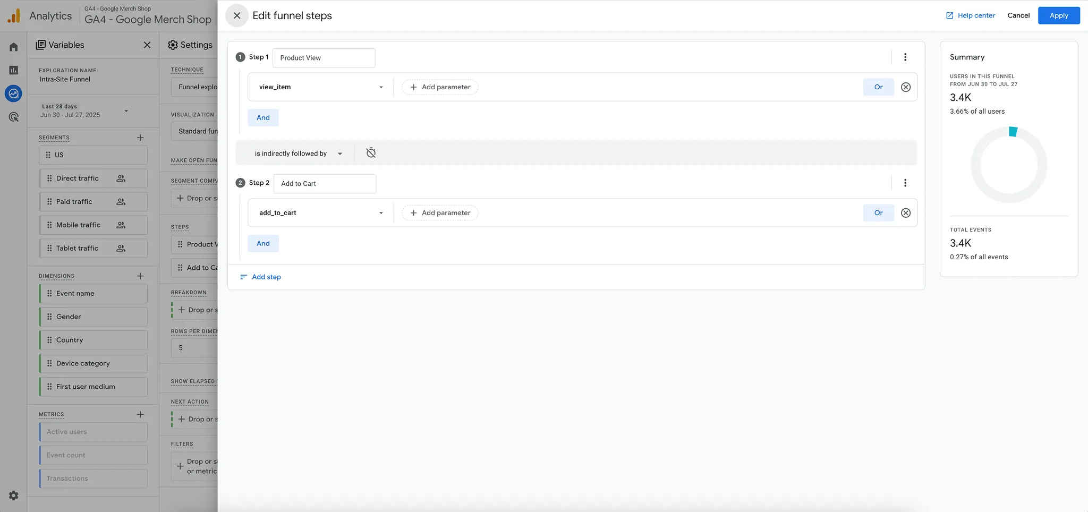Open the Home page from the left sidebar
The height and width of the screenshot is (512, 1088).
pos(13,46)
